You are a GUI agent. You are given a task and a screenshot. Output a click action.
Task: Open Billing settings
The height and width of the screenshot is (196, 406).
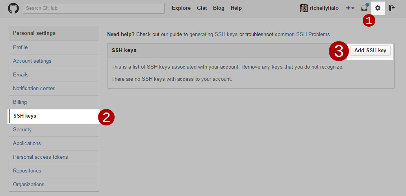pos(54,102)
